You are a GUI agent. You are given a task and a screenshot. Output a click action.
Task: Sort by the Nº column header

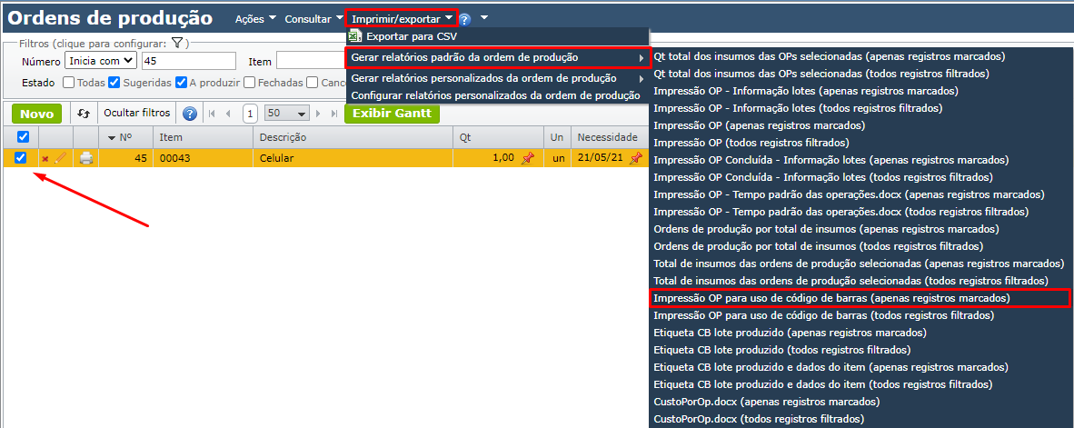point(124,137)
